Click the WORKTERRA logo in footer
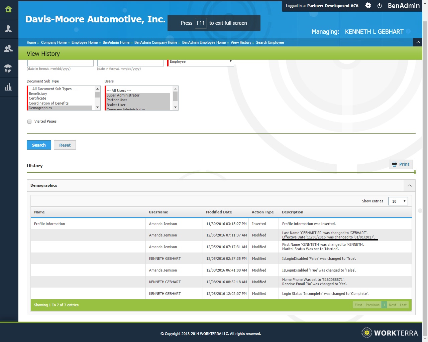 click(390, 333)
